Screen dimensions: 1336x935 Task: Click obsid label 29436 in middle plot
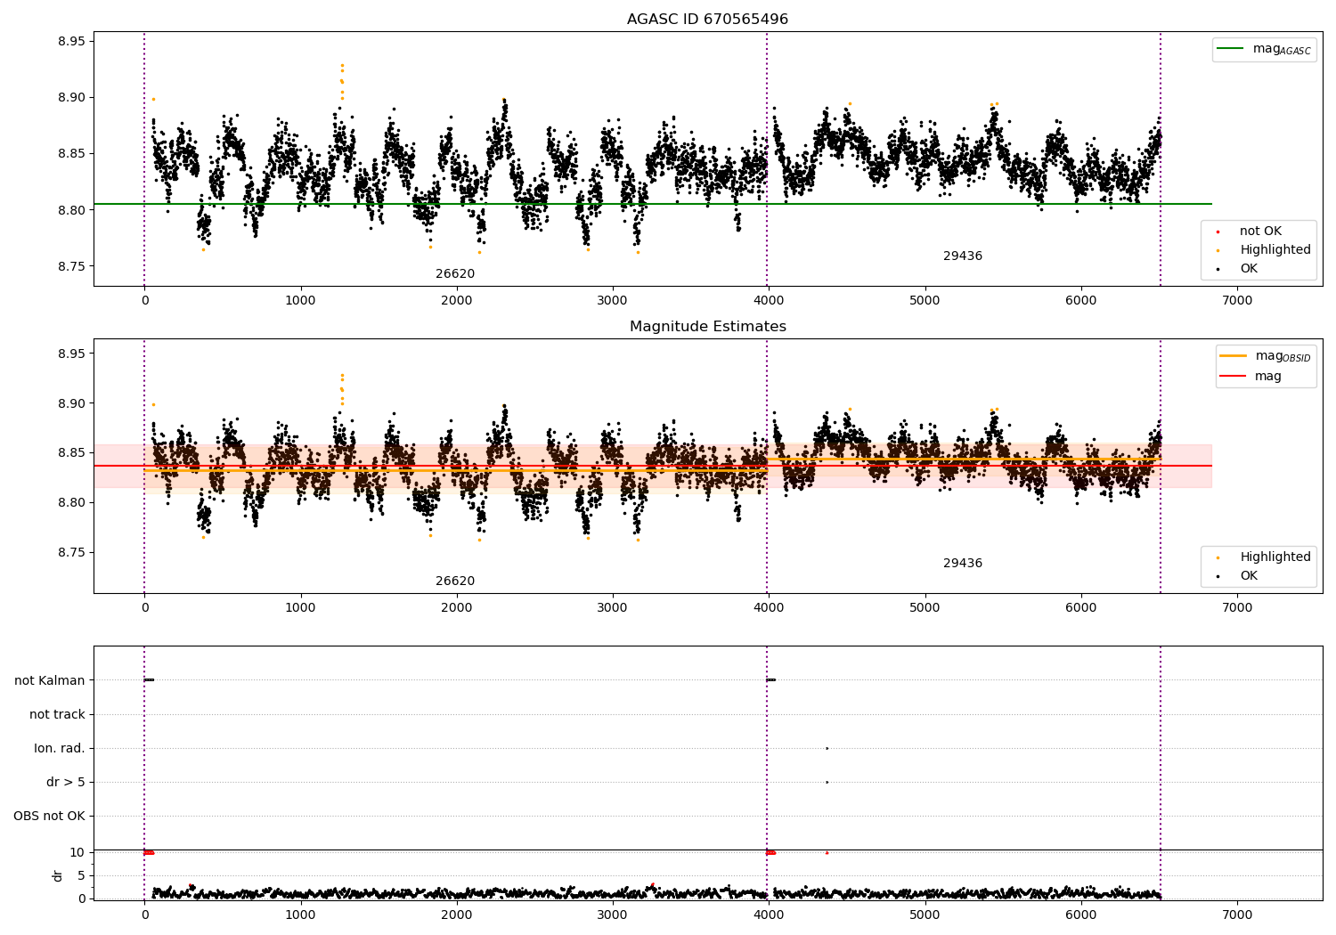(x=963, y=563)
